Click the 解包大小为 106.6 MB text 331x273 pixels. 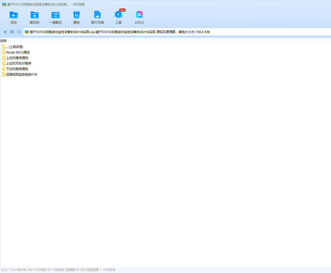[194, 32]
